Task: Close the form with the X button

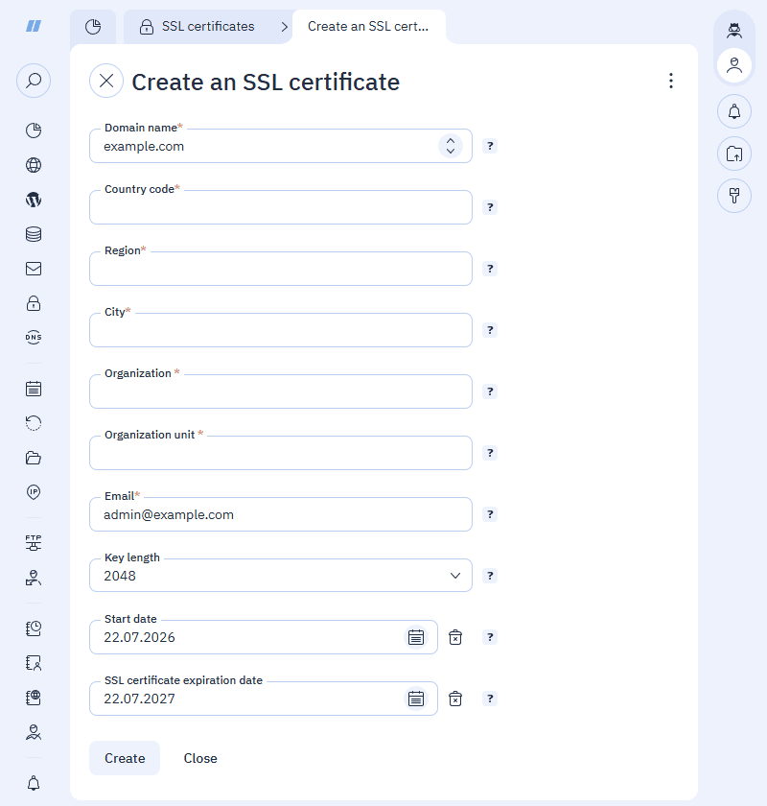Action: click(106, 81)
